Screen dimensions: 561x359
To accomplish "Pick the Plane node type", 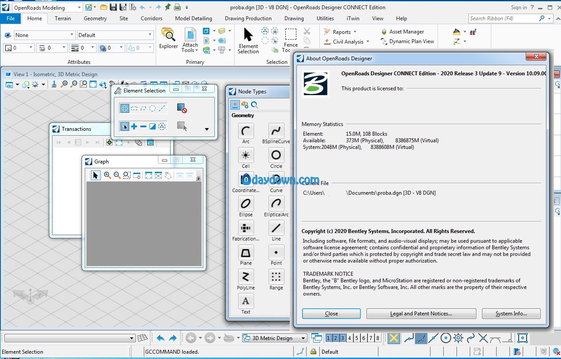I will pos(246,252).
